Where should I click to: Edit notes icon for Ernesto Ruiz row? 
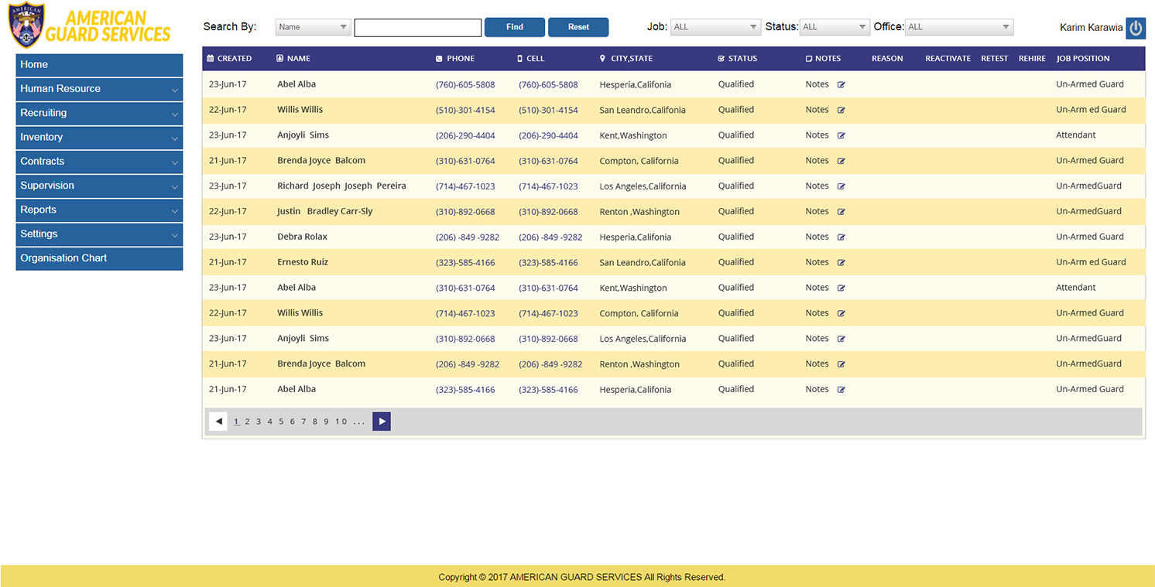(x=841, y=263)
